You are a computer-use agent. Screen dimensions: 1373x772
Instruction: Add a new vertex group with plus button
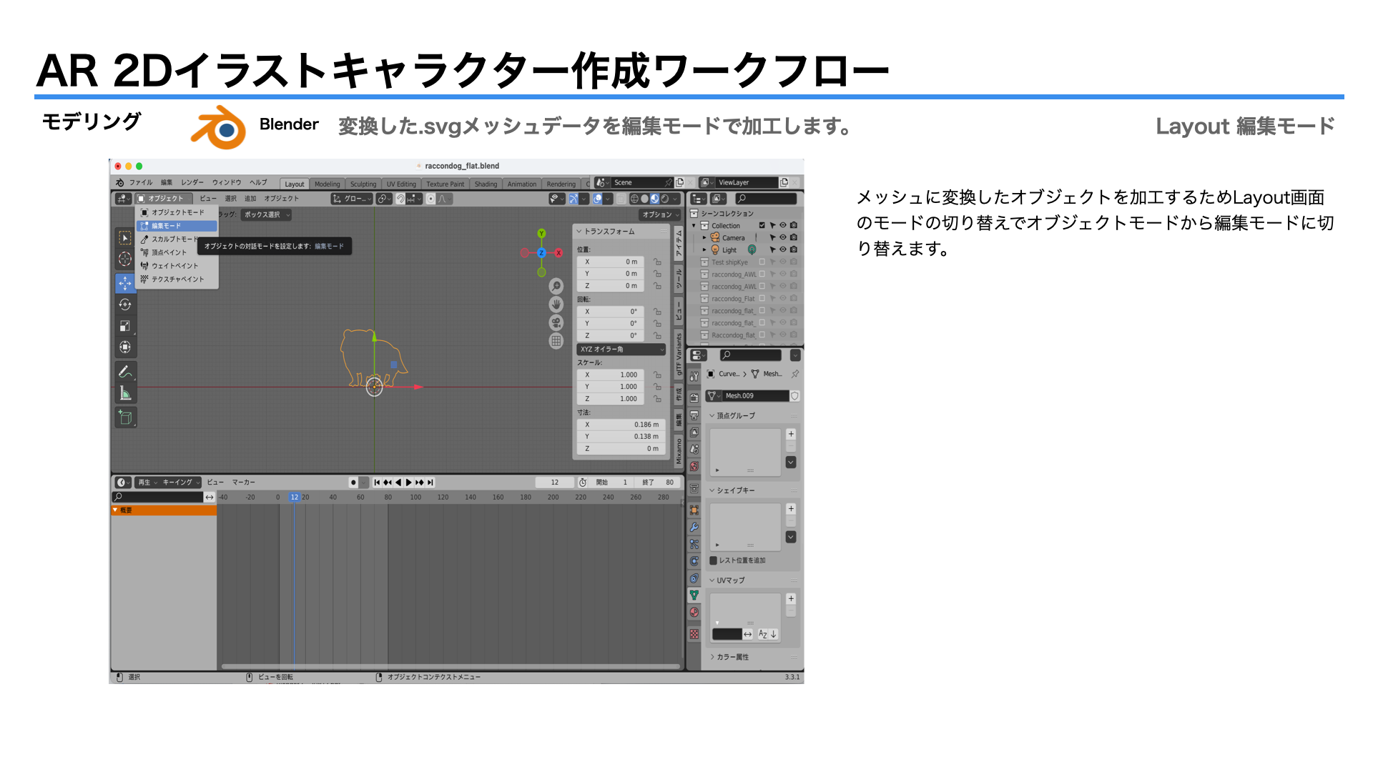791,434
